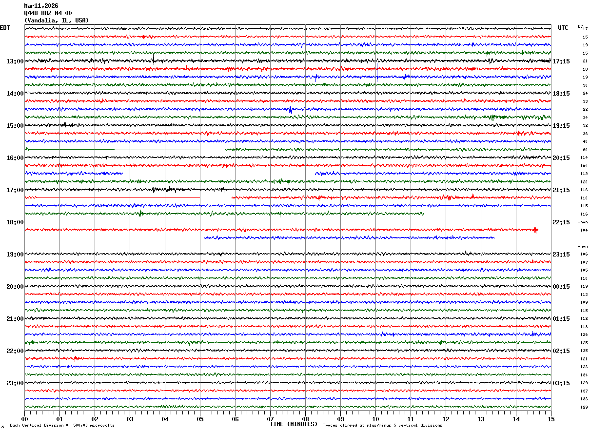Select the 17:15 UTC time label

(x=561, y=61)
